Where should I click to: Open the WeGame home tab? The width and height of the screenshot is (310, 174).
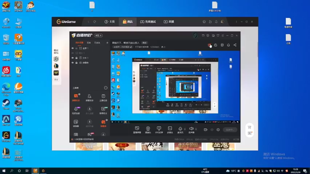110,22
